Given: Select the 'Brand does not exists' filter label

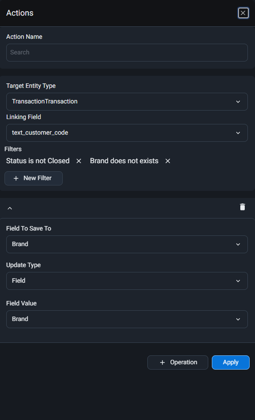Looking at the screenshot, I should [x=124, y=161].
